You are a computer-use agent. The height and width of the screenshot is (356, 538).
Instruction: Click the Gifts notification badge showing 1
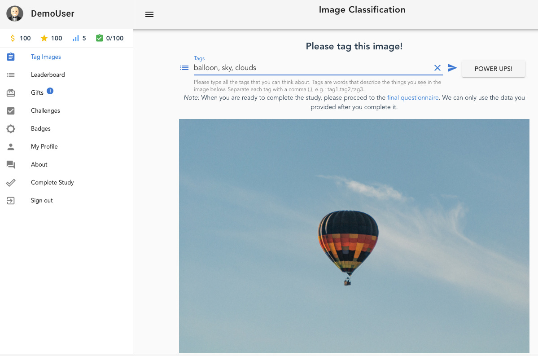pyautogui.click(x=50, y=91)
